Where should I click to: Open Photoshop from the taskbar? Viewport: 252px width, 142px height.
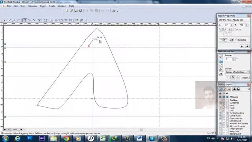point(30,138)
